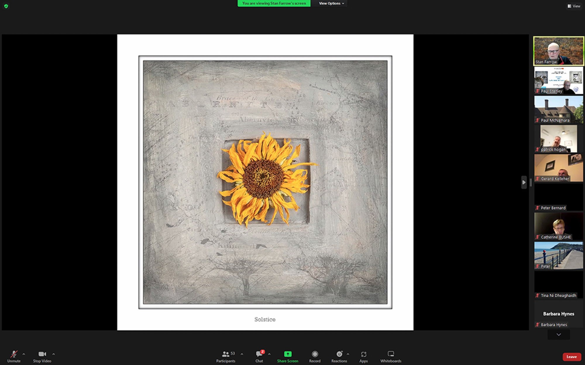
Task: Expand the arrow next to Reactions
Action: pyautogui.click(x=348, y=354)
